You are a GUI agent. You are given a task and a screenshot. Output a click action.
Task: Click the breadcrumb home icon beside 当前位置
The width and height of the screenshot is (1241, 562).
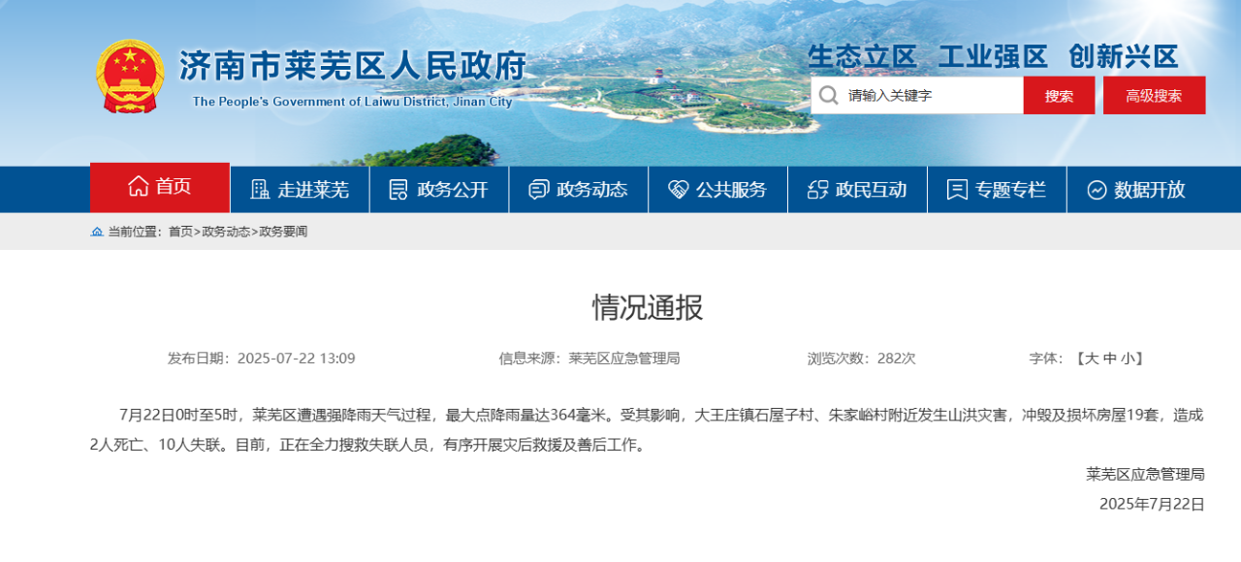97,232
